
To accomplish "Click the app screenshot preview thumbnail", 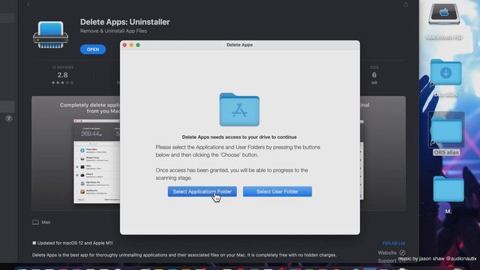I will tap(97, 161).
